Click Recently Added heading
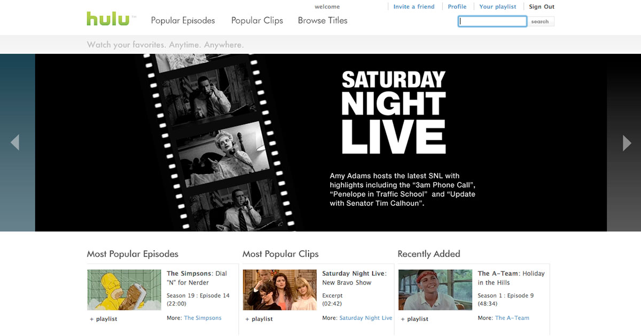The height and width of the screenshot is (336, 641). point(429,254)
